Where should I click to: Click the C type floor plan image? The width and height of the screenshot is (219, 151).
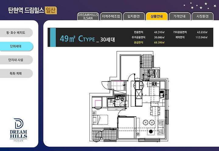click(129, 96)
